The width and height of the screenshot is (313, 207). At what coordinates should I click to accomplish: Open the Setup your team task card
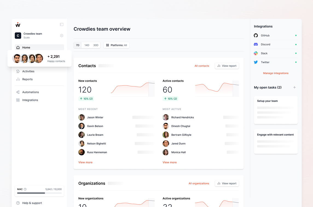(276, 110)
